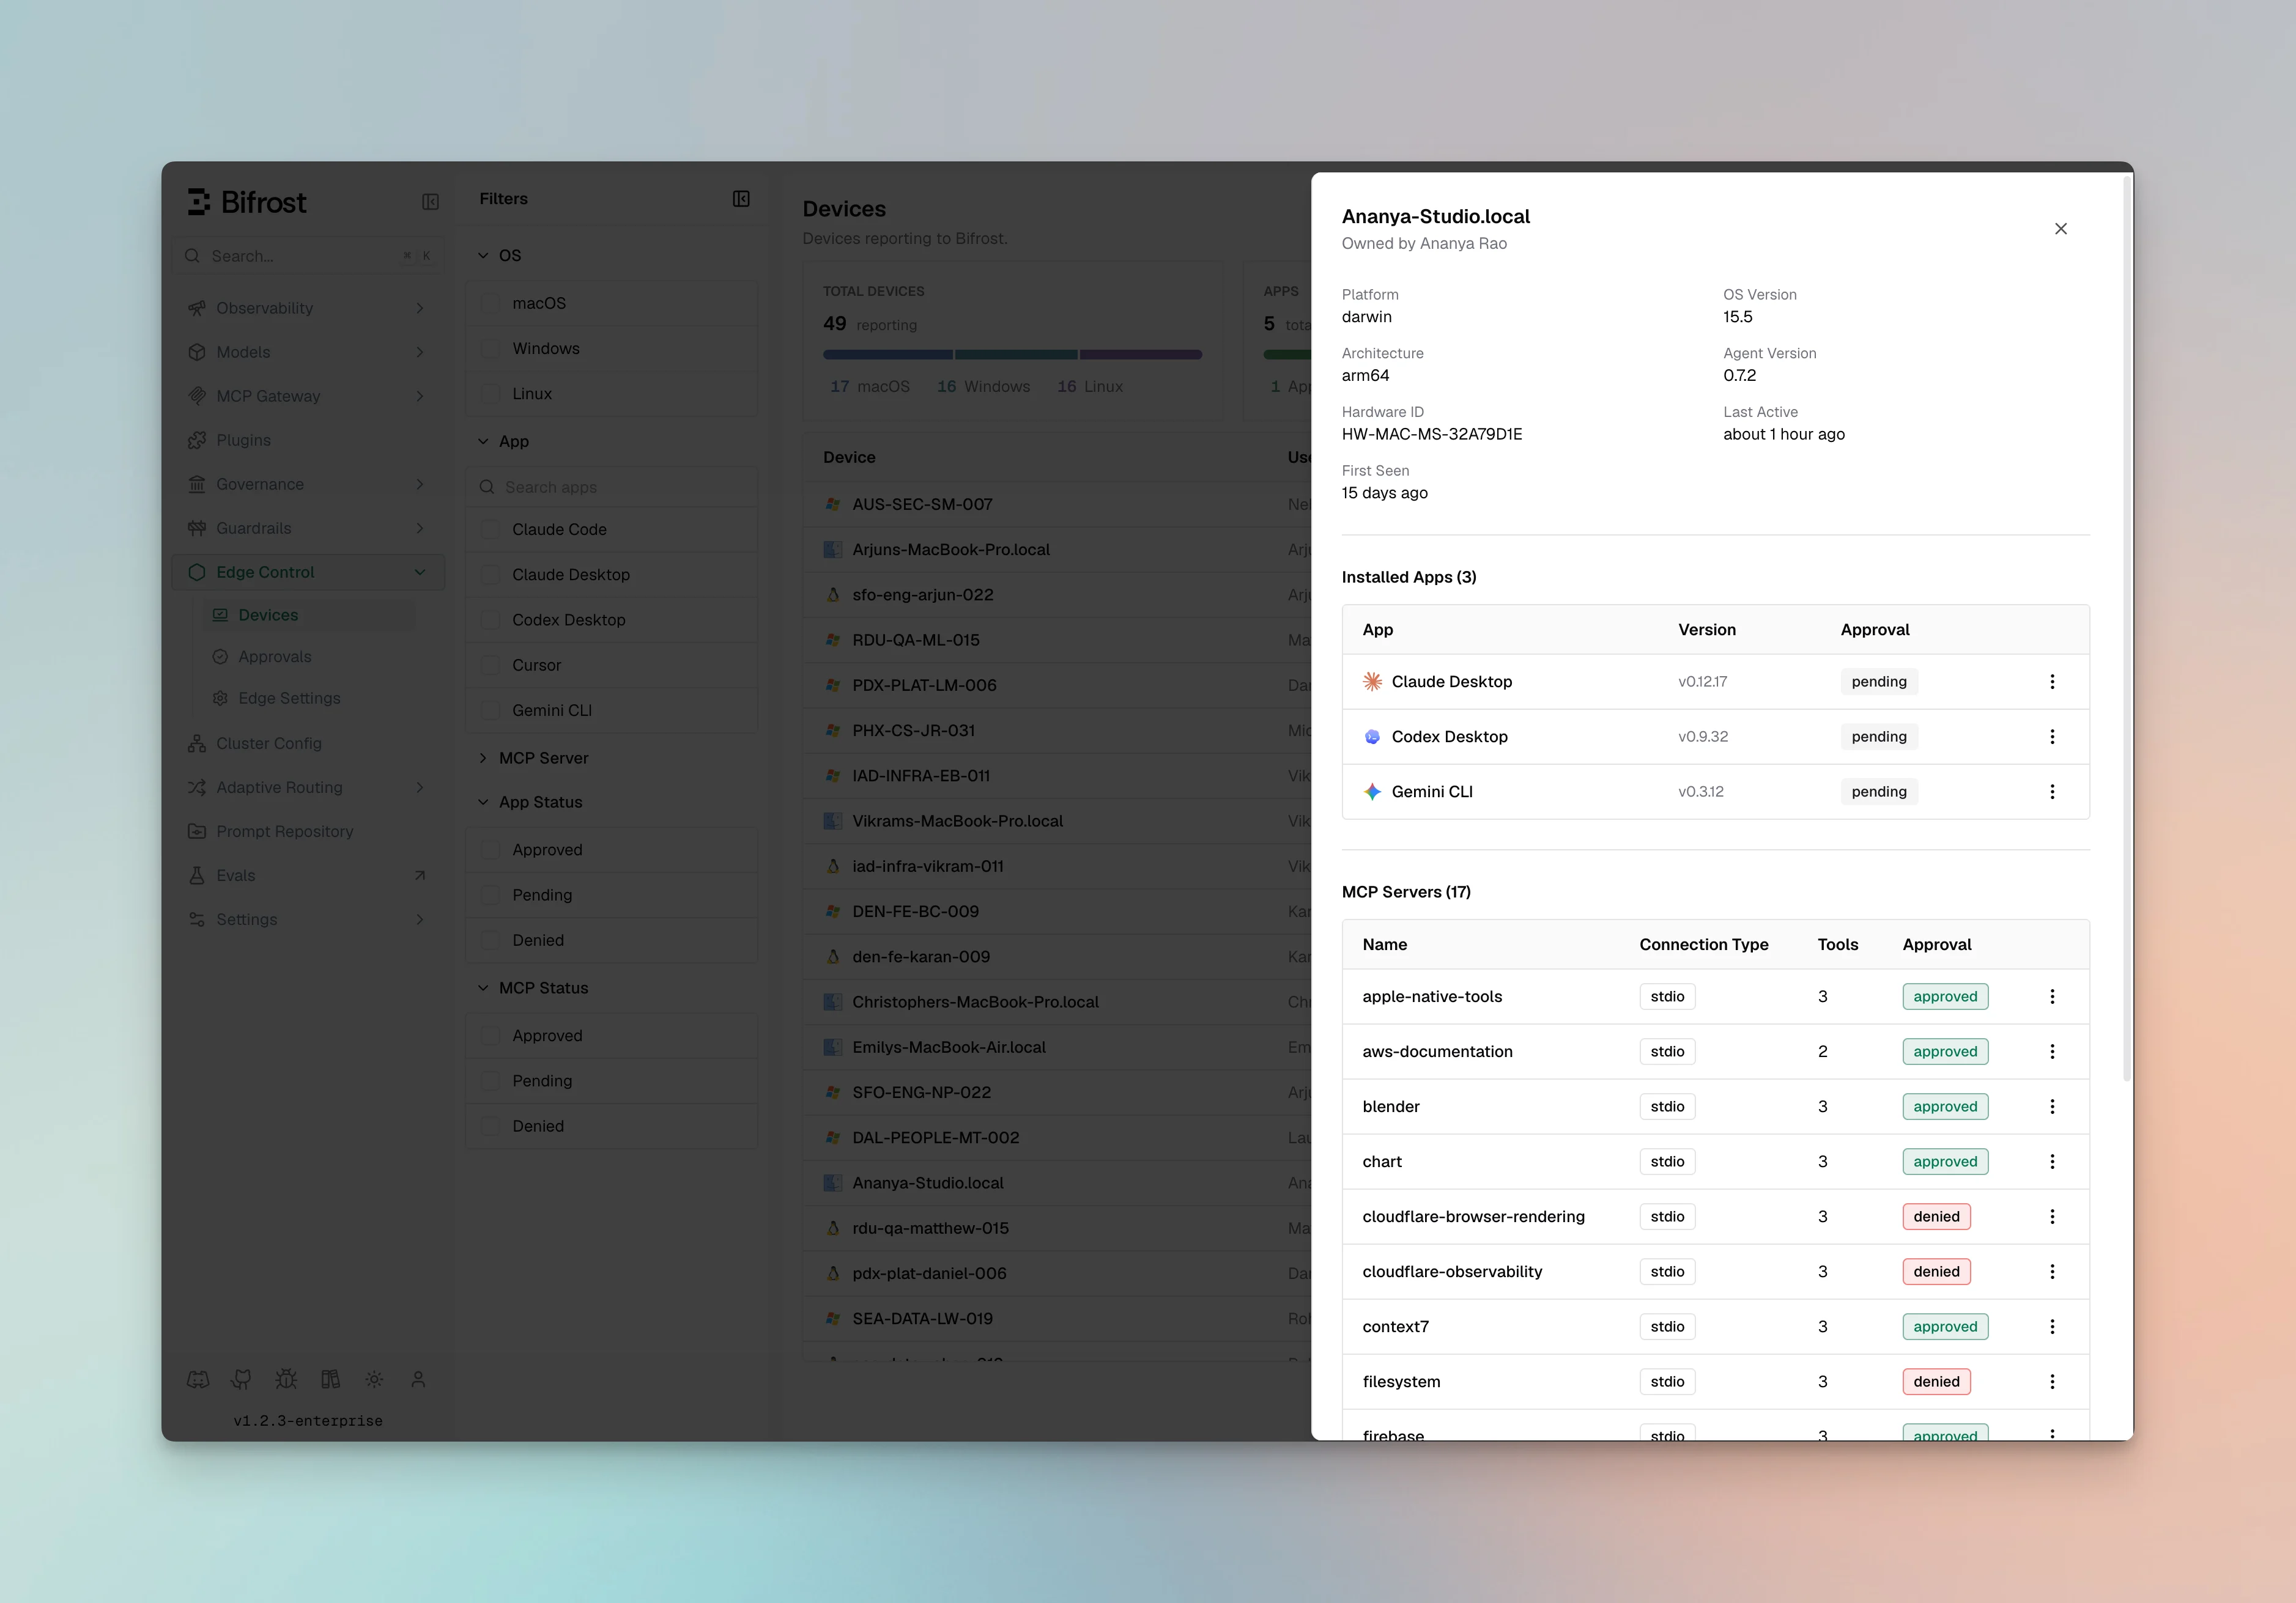Check Pending under MCP Status

point(490,1082)
